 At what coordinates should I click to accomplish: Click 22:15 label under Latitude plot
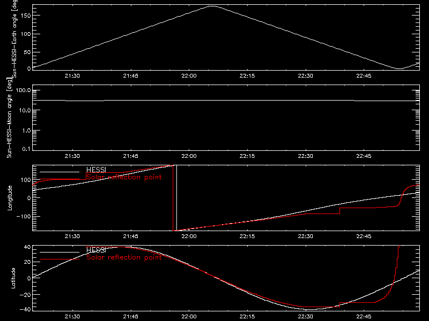[247, 317]
